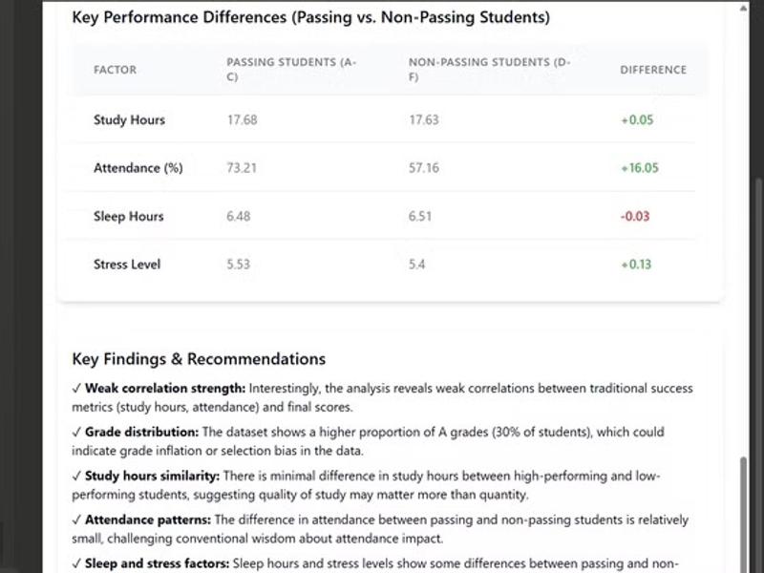Click the checkmark beside Attendance patterns
This screenshot has width=764, height=573.
[76, 520]
